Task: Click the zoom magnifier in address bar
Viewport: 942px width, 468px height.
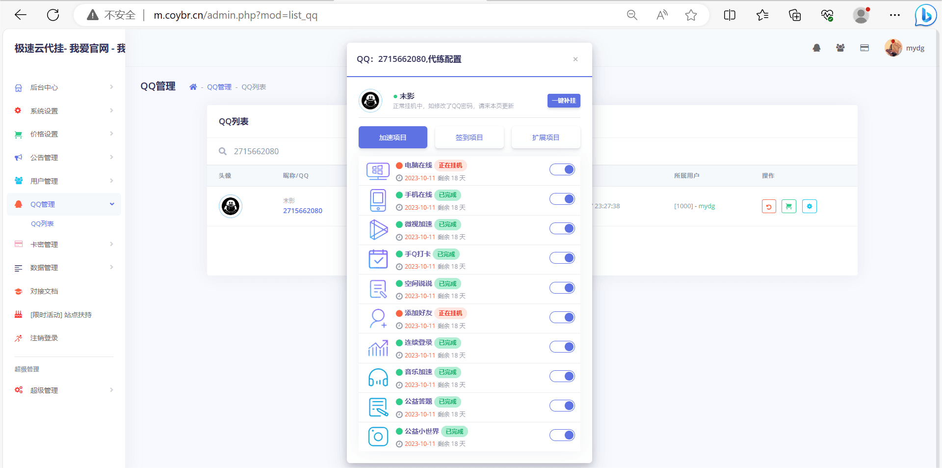Action: [x=632, y=15]
